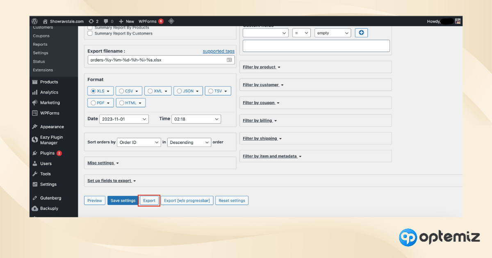Enable Summary Report By Customers checkbox

[90, 34]
